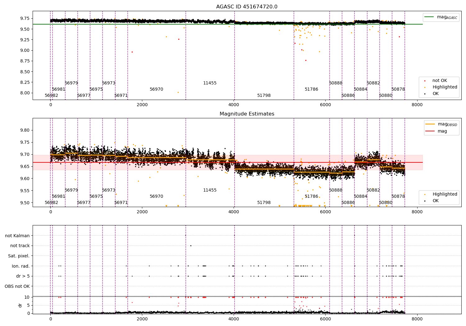This screenshot has width=466, height=326.
Task: Click obsid label 56970 in top plot
Action: (157, 89)
